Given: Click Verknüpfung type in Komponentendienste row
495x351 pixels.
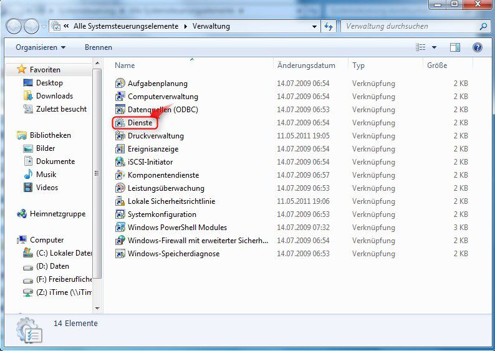Looking at the screenshot, I should point(373,175).
